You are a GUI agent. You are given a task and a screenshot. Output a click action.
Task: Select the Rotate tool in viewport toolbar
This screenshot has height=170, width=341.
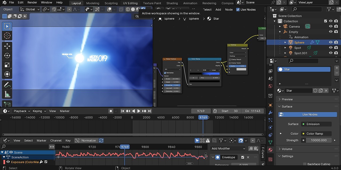pyautogui.click(x=7, y=56)
